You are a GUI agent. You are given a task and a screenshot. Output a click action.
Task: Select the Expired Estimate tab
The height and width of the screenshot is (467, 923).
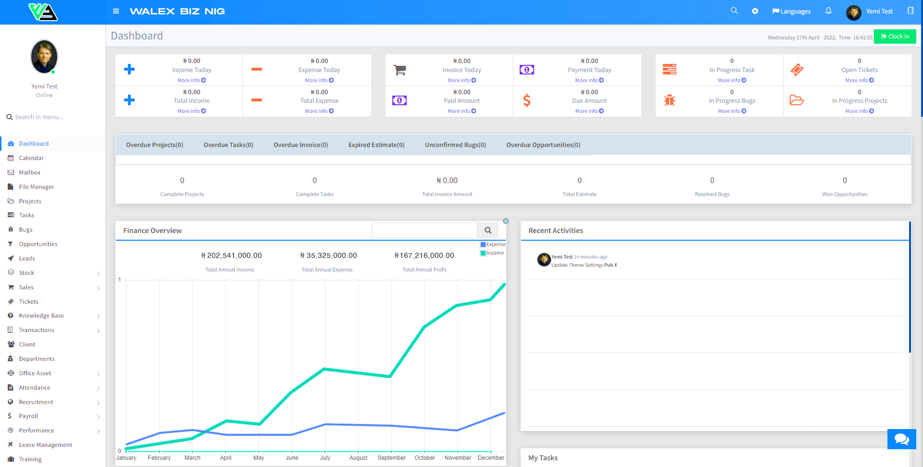point(376,145)
